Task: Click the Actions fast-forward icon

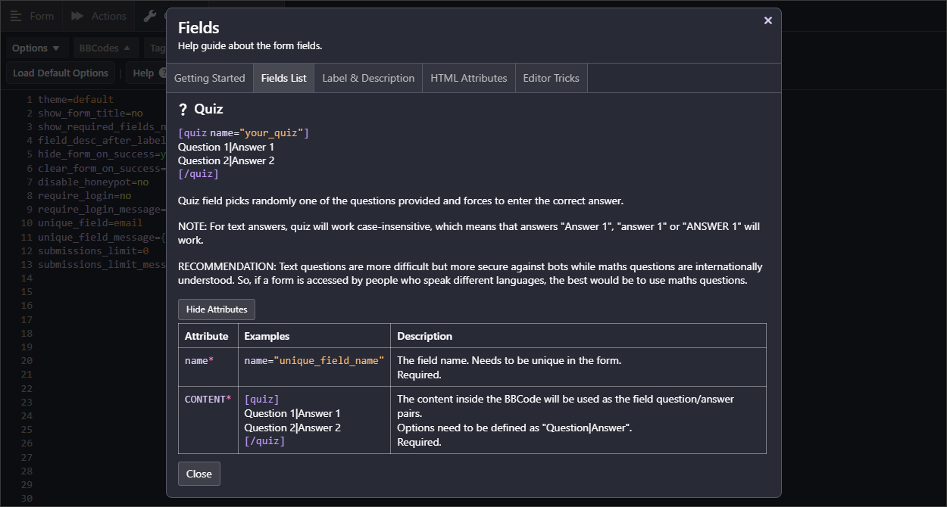Action: coord(77,15)
